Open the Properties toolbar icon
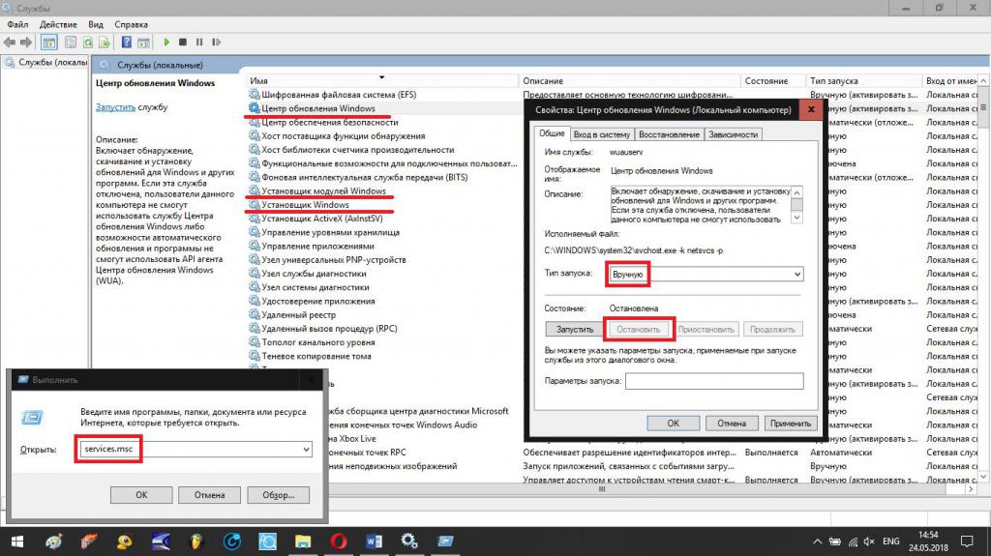Image resolution: width=991 pixels, height=556 pixels. (70, 43)
